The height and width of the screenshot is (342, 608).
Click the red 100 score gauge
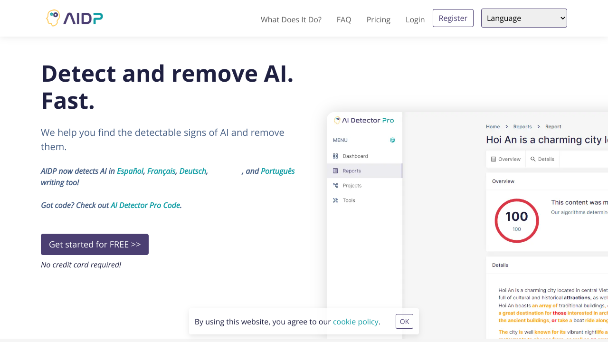point(516,221)
